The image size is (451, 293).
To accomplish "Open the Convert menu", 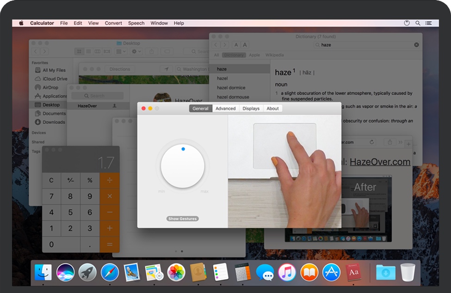I will (113, 23).
